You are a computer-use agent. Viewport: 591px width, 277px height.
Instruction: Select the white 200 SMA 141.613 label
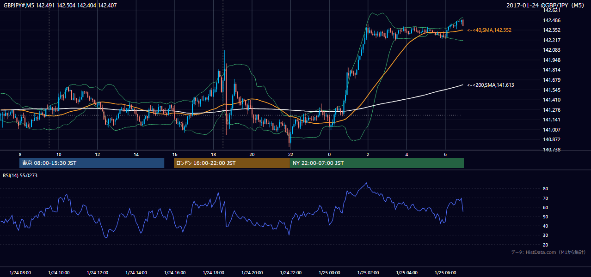click(x=491, y=85)
